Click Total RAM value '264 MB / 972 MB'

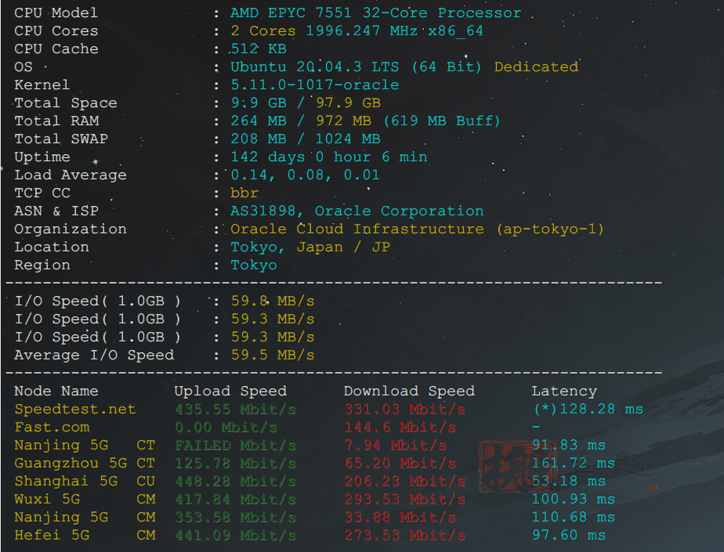tap(301, 121)
